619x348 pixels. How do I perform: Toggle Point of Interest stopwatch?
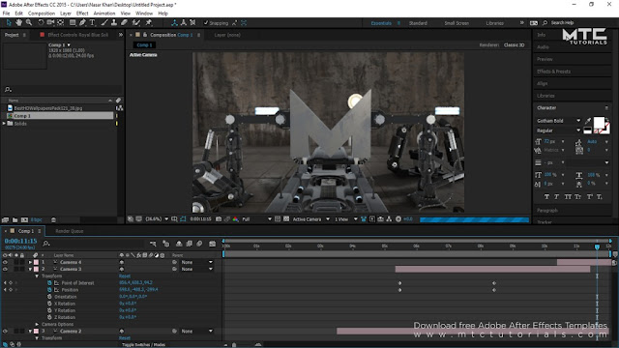(49, 283)
